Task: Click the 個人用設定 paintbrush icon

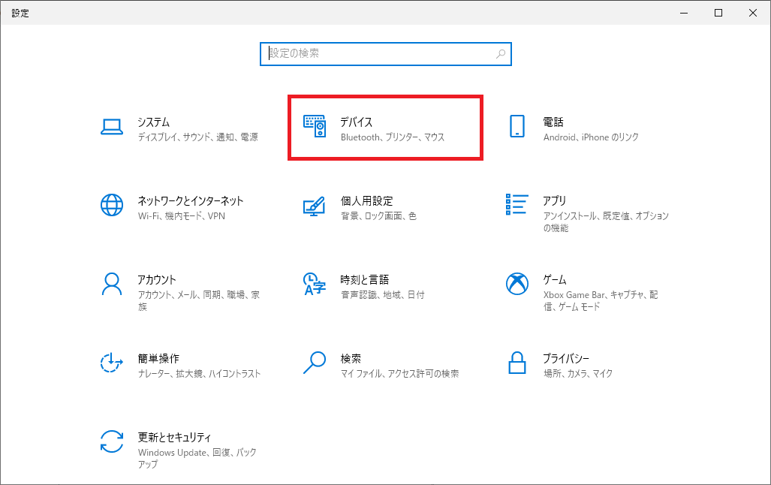Action: click(315, 206)
